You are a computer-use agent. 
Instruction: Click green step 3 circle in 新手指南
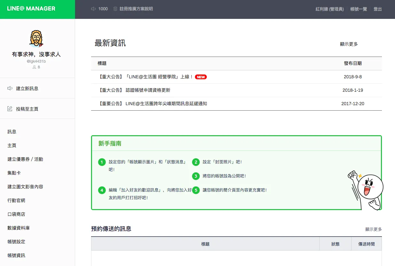pyautogui.click(x=196, y=176)
